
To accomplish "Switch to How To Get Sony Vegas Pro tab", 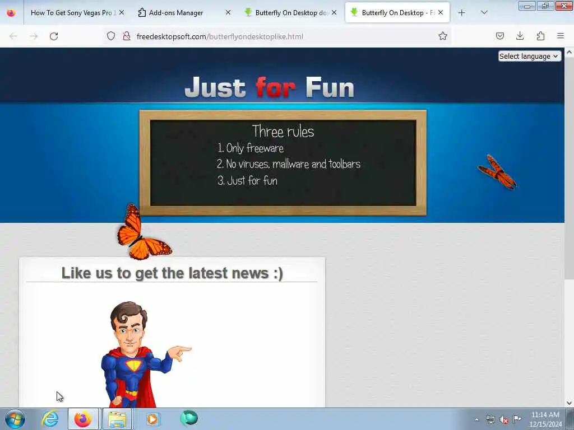I will [x=72, y=13].
